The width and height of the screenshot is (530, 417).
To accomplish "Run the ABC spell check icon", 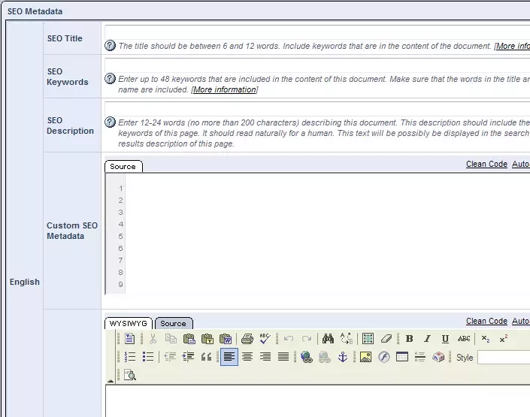I will (x=265, y=339).
